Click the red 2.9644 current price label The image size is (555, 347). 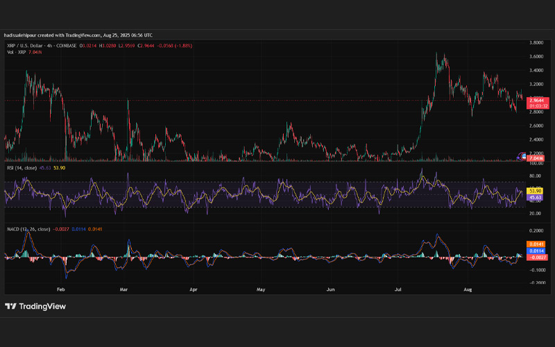(x=538, y=101)
